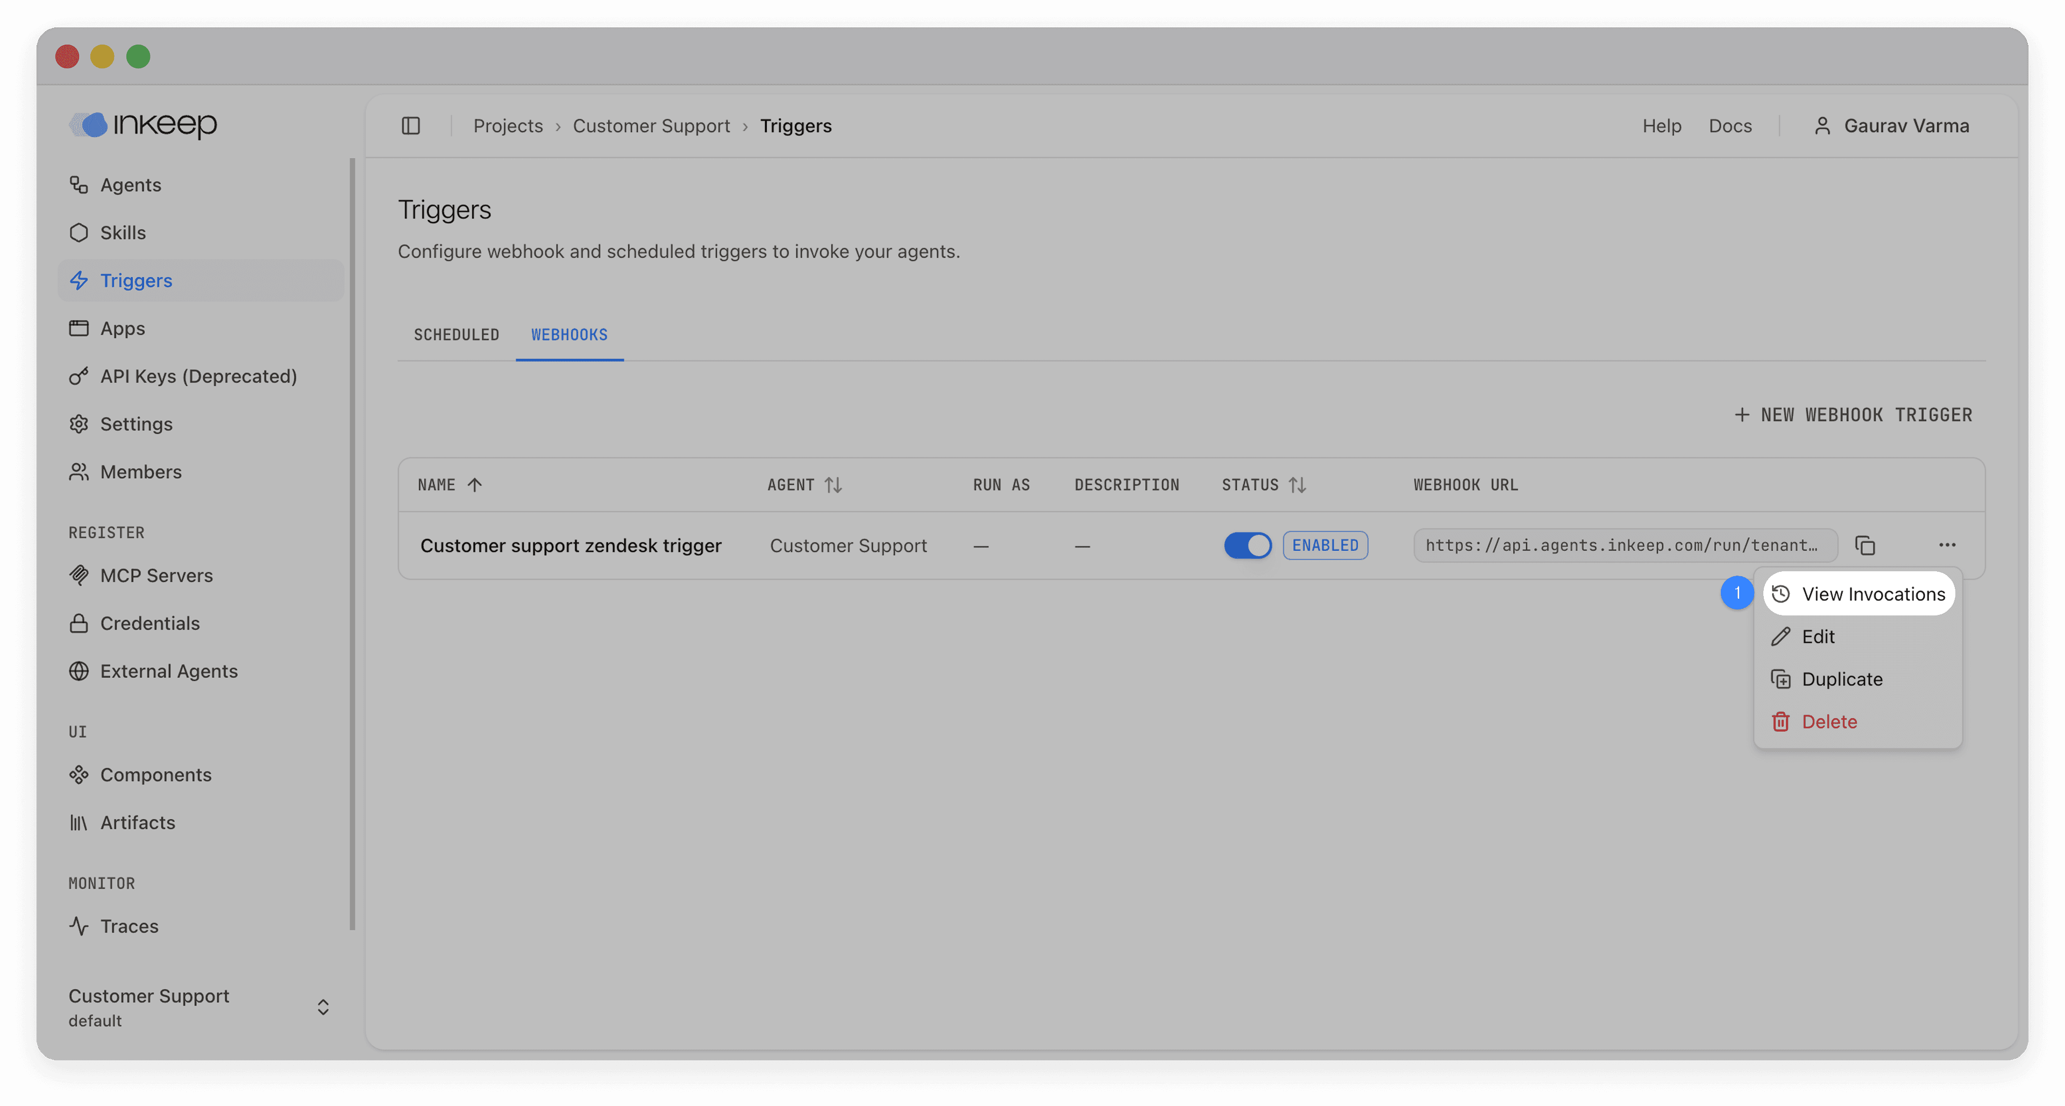Open Traces under Monitor

click(201, 926)
